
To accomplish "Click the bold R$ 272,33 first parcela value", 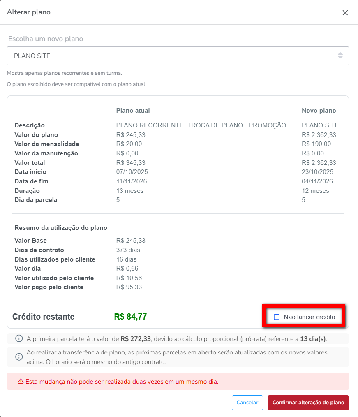I will [136, 339].
